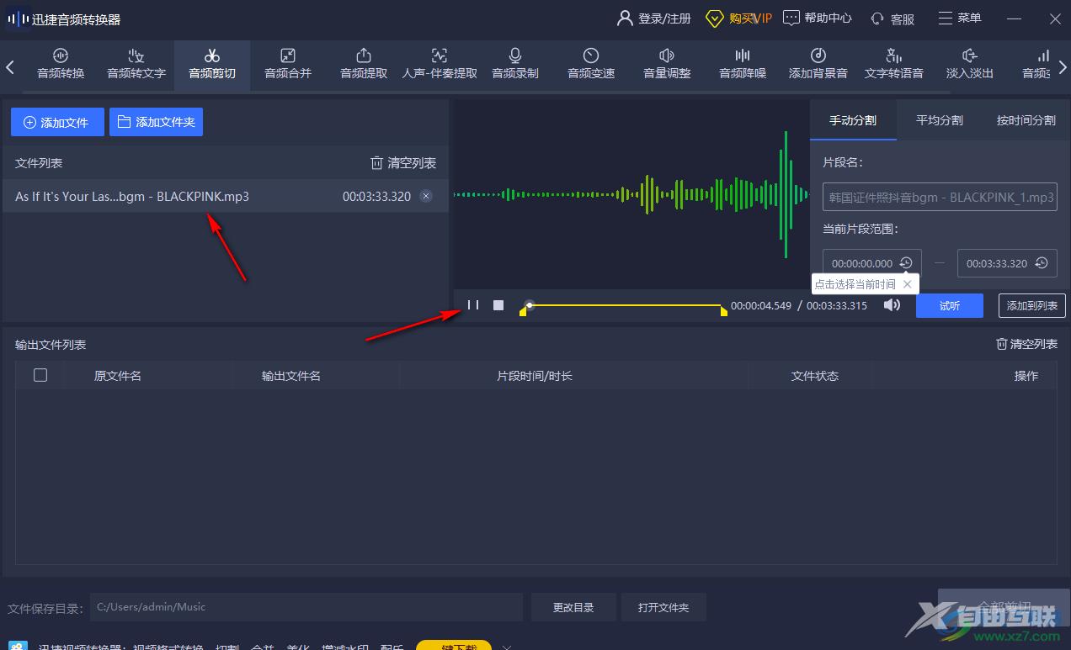Switch to the 平均分割 average split tab
1071x650 pixels.
coord(940,120)
